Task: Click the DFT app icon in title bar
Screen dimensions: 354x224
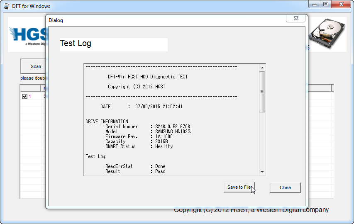Action: tap(7, 6)
